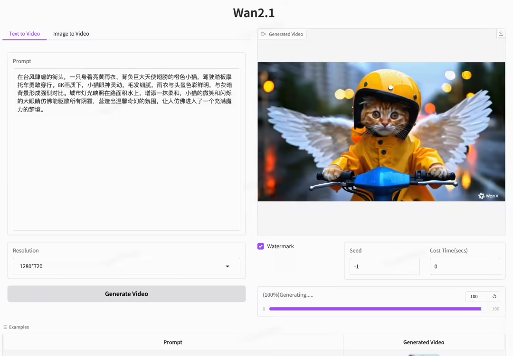The width and height of the screenshot is (513, 356).
Task: Click the Prompt column header in Examples
Action: click(173, 342)
